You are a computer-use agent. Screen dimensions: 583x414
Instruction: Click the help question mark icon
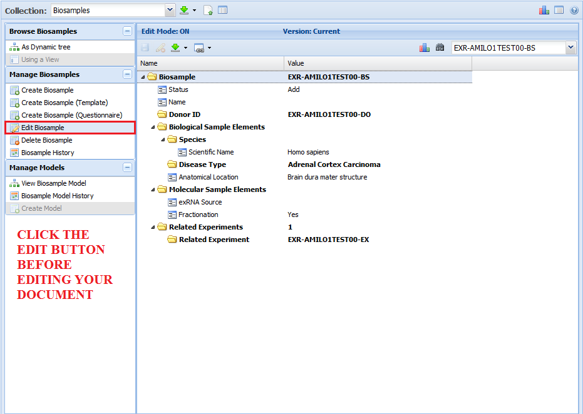574,11
